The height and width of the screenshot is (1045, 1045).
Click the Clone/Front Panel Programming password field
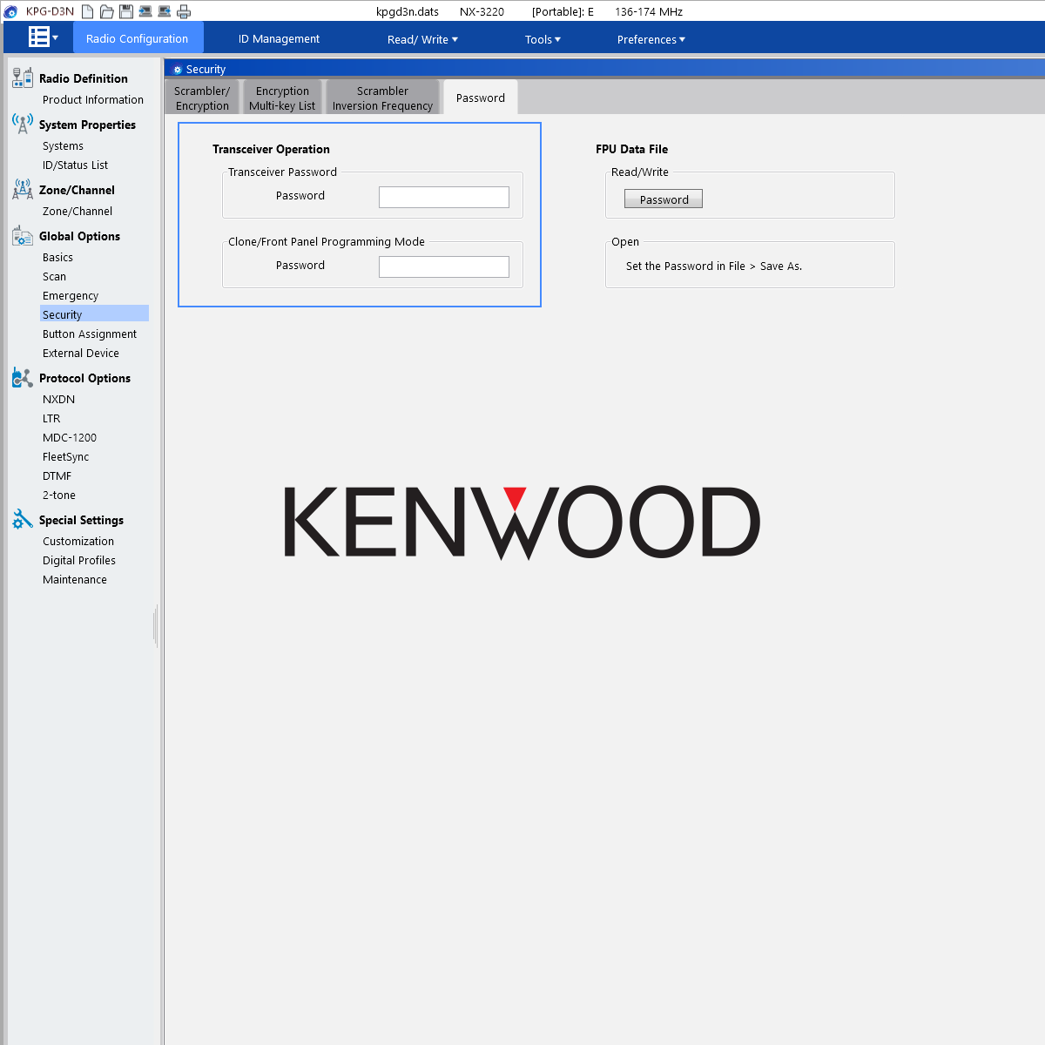[x=443, y=266]
